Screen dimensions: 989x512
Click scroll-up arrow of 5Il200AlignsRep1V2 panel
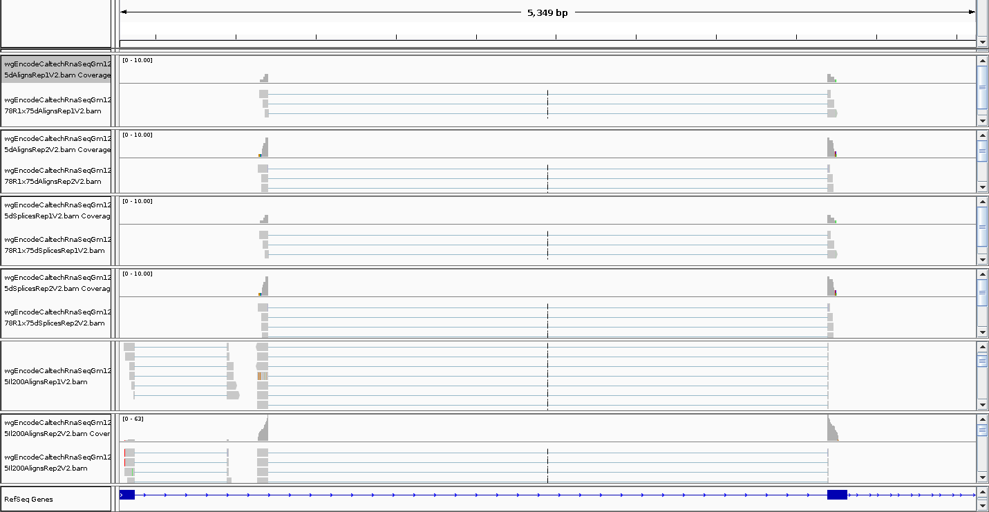982,347
